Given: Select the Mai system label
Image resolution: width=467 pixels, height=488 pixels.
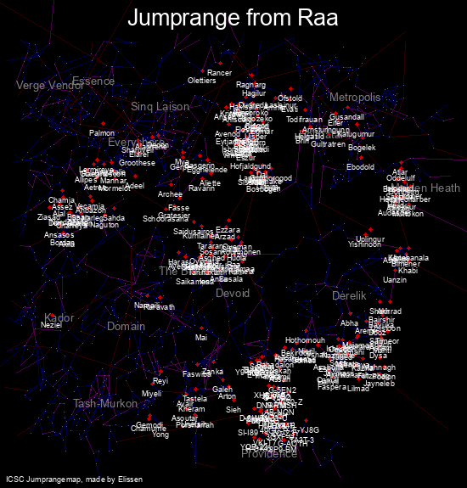Looking at the screenshot, I should coord(201,338).
